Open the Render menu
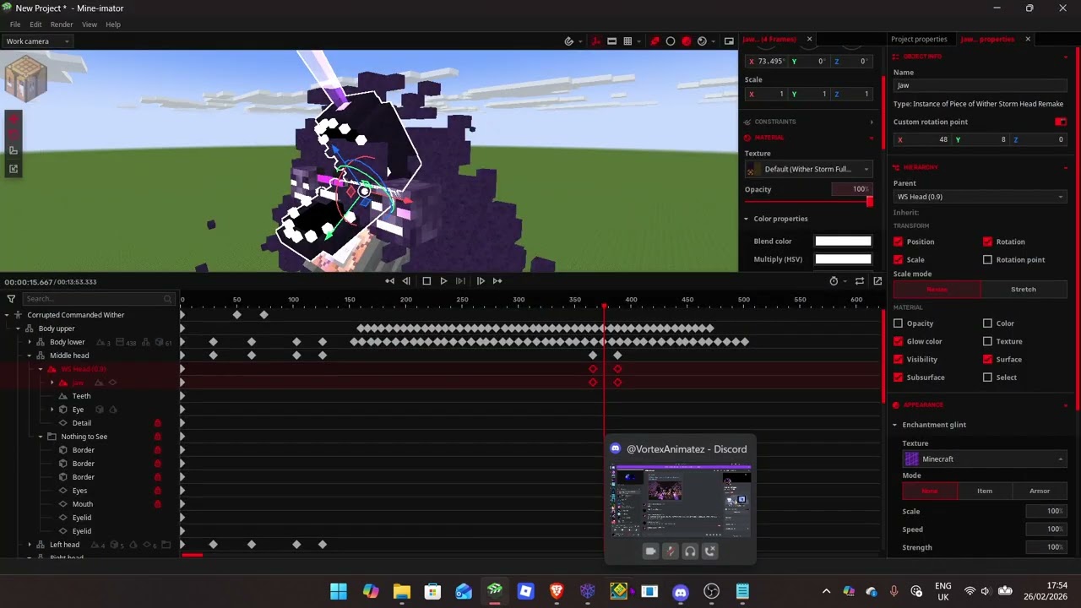1081x608 pixels. click(x=62, y=24)
